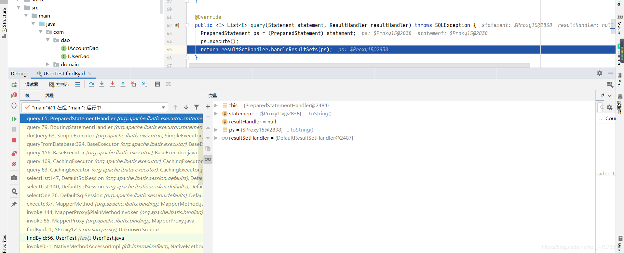Open debug panel settings gear at top right

pyautogui.click(x=600, y=73)
